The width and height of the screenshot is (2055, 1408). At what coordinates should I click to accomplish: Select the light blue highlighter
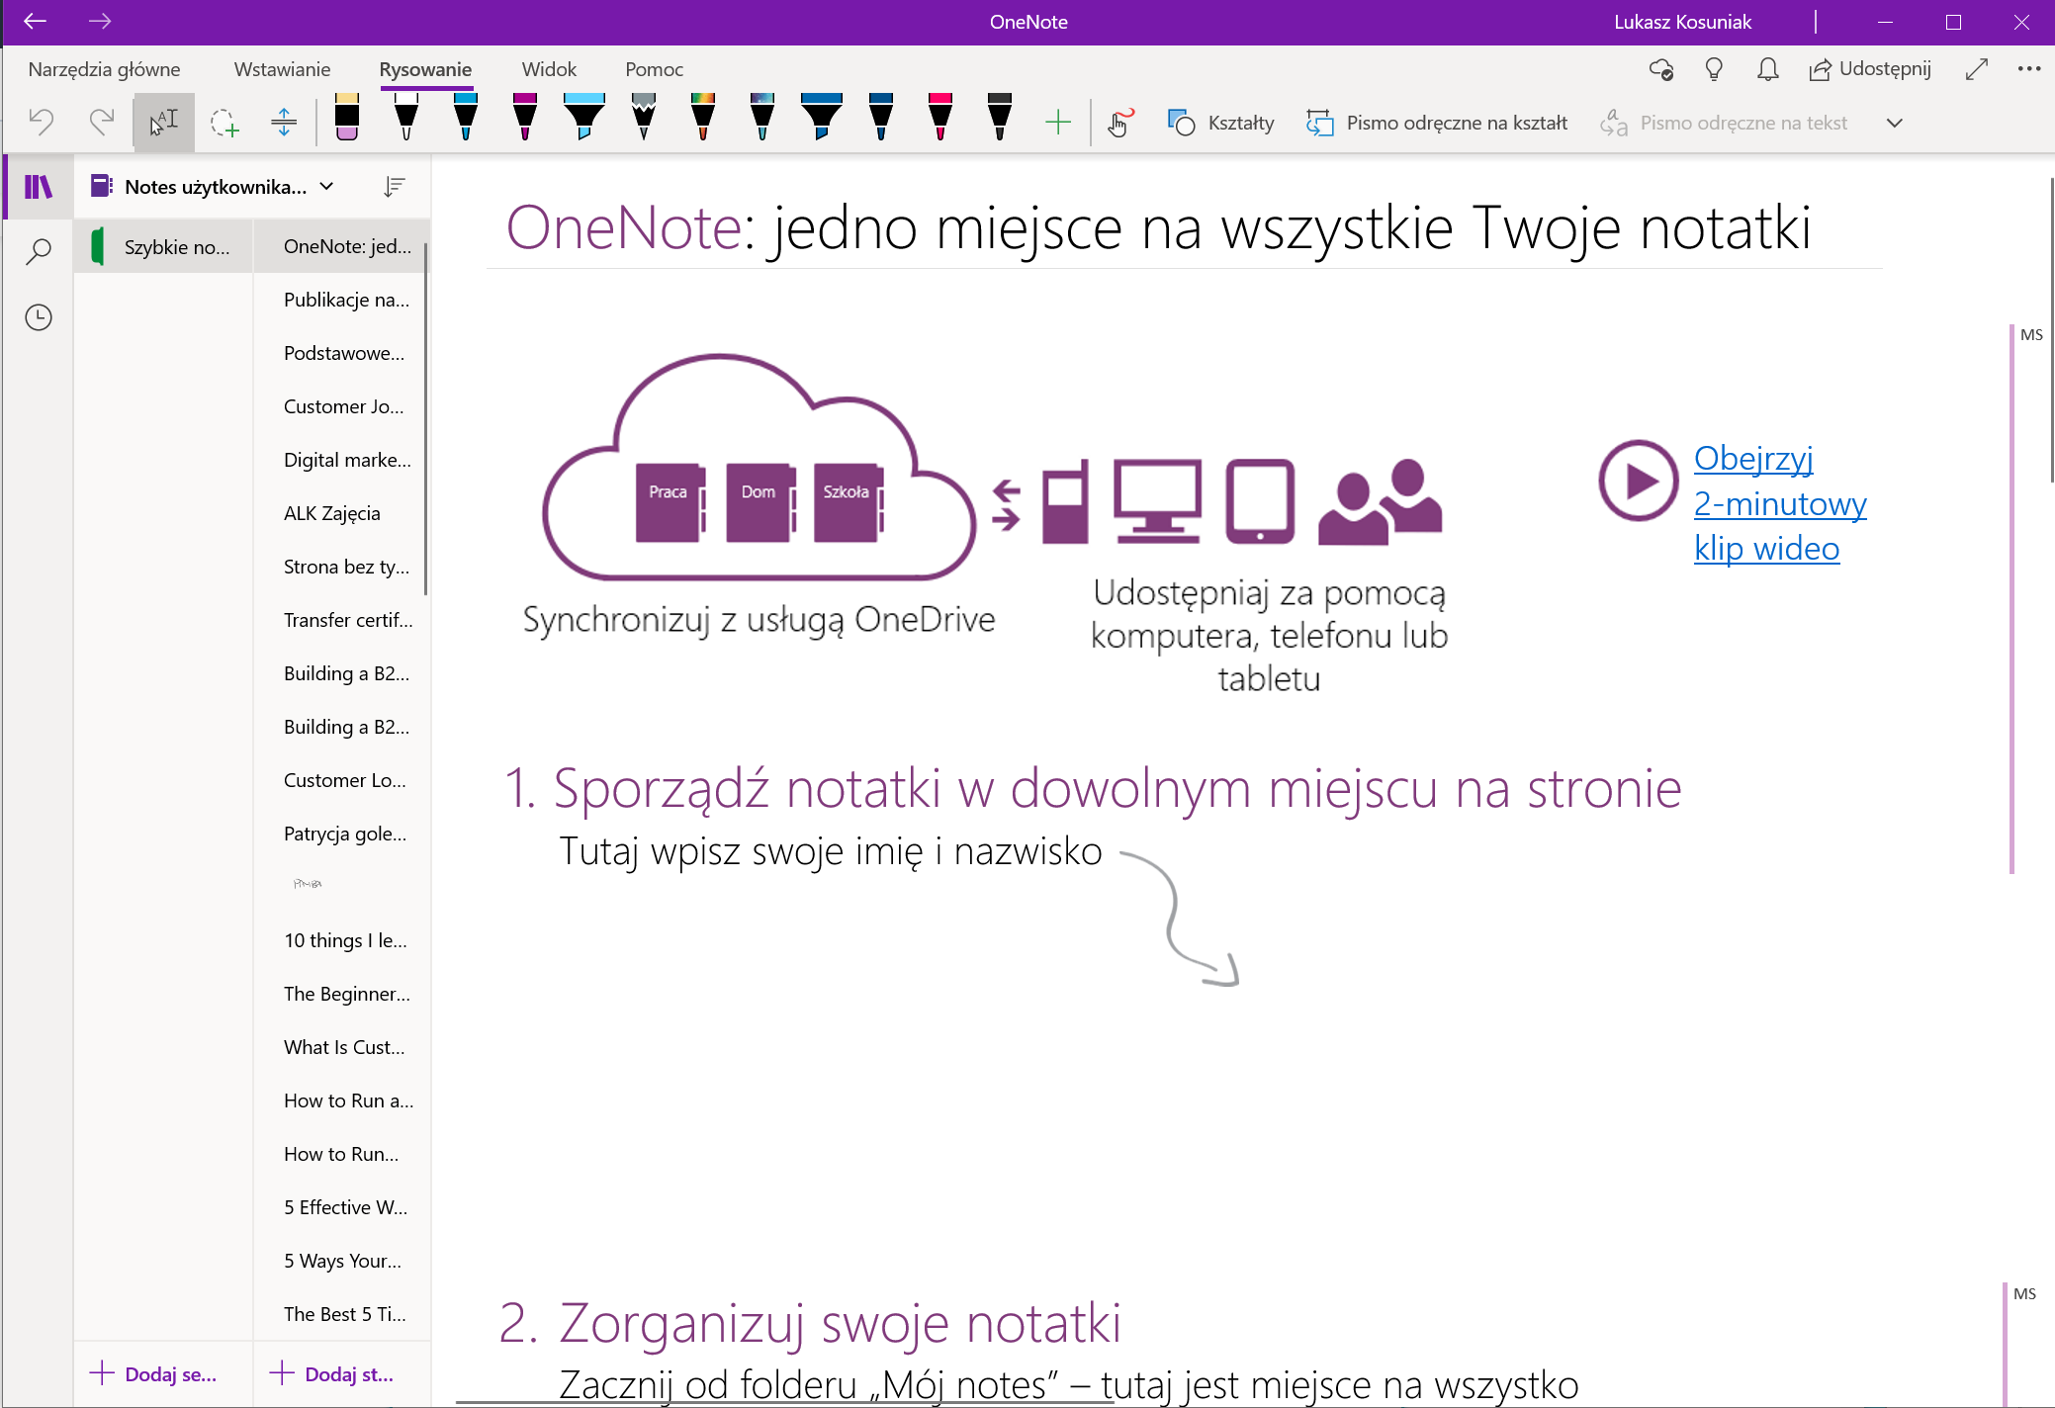click(x=584, y=117)
